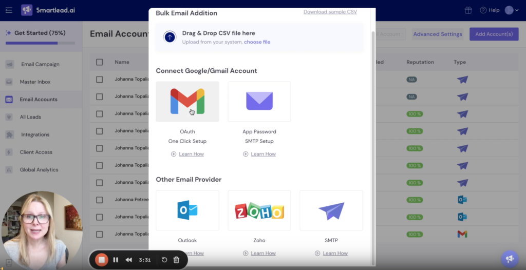Click Learn How under App Password setup
The width and height of the screenshot is (526, 270).
click(x=264, y=154)
